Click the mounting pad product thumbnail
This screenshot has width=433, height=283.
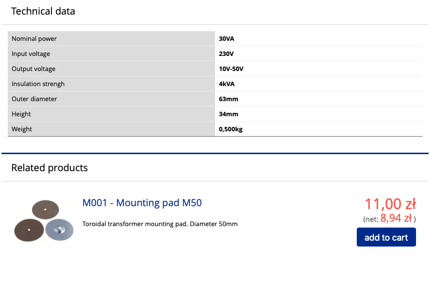[x=44, y=221]
